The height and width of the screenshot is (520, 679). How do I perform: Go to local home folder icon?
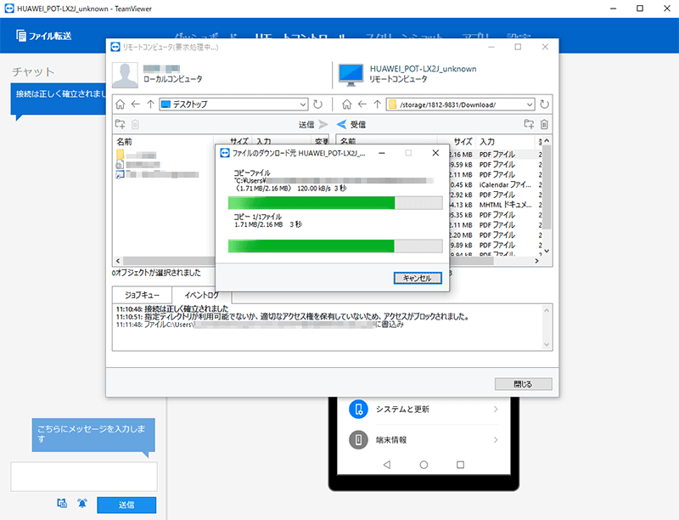coord(121,105)
